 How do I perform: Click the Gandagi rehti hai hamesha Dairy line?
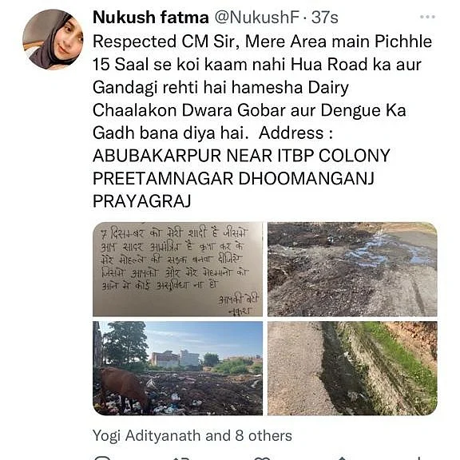220,87
